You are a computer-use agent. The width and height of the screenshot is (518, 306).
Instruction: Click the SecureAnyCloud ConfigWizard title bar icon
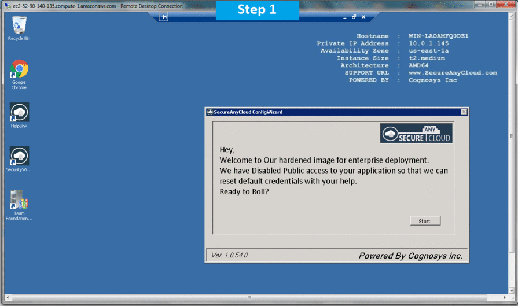pos(210,112)
